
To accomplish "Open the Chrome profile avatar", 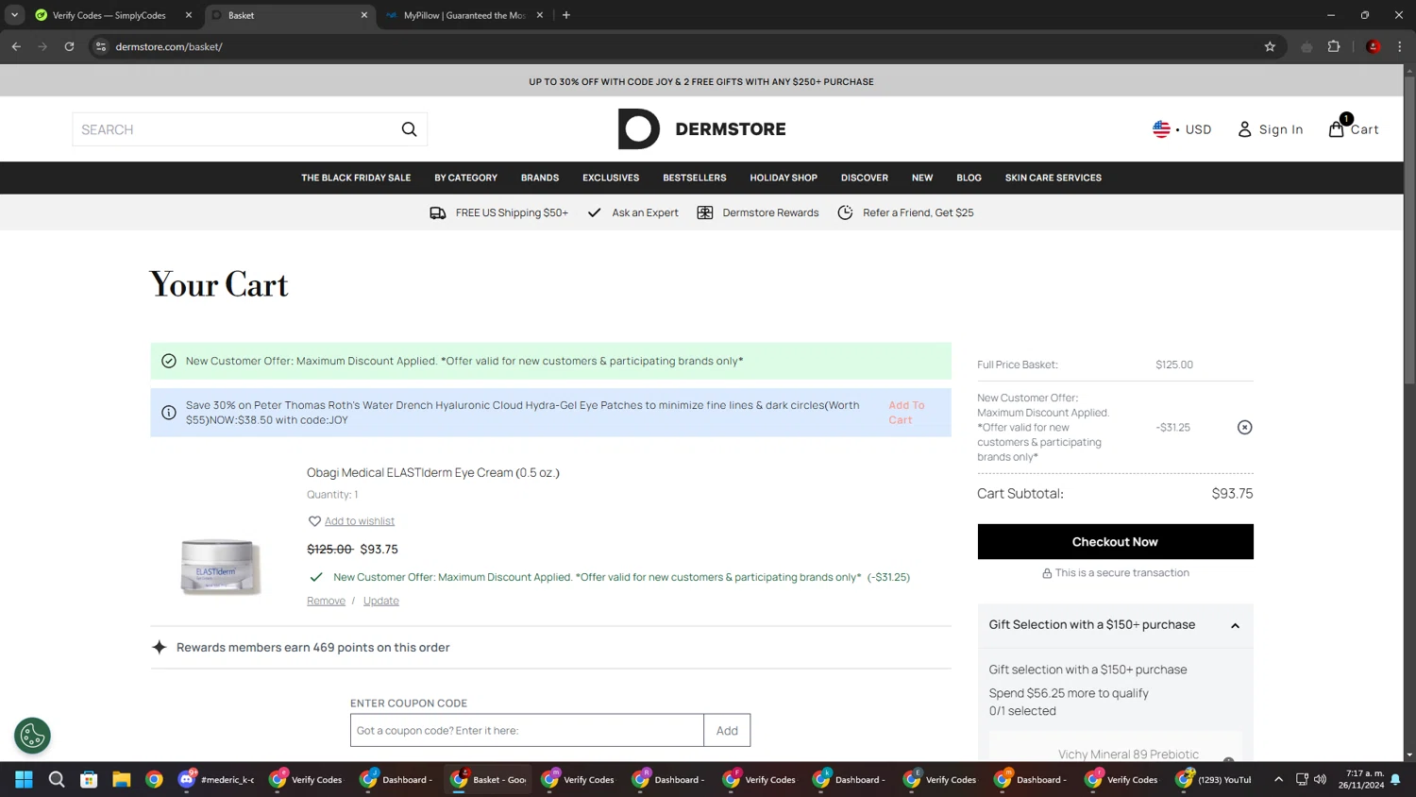I will pos(1374,46).
